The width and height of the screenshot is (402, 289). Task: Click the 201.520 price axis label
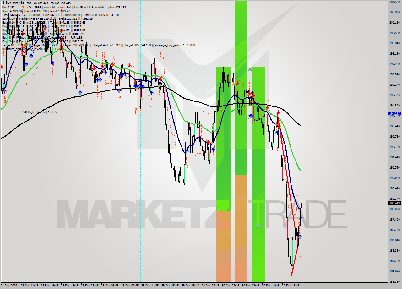(394, 2)
